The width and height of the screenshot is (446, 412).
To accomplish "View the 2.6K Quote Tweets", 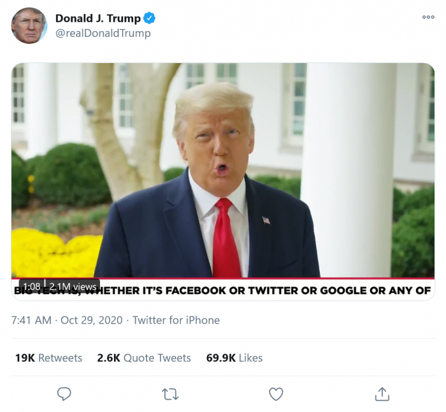I will click(x=144, y=358).
